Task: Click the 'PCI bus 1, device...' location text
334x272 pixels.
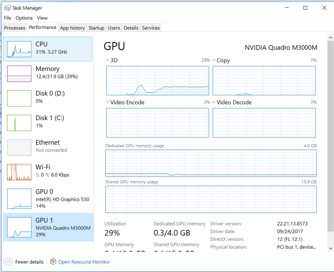Action: point(297,247)
